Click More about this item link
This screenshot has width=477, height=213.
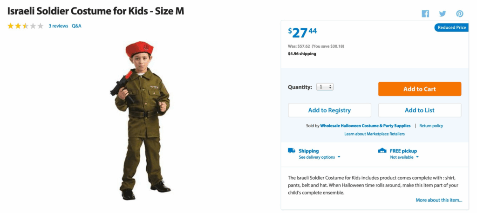click(439, 200)
